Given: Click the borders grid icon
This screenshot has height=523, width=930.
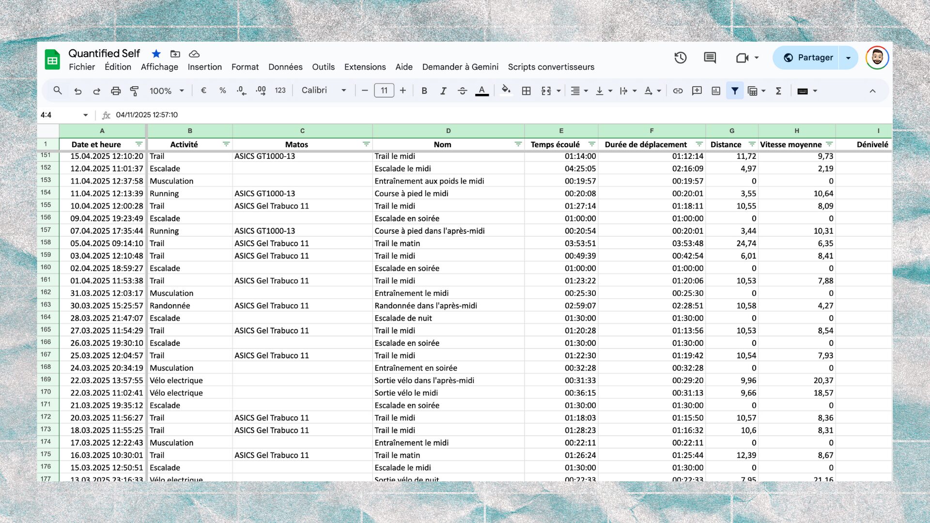Looking at the screenshot, I should click(x=526, y=91).
